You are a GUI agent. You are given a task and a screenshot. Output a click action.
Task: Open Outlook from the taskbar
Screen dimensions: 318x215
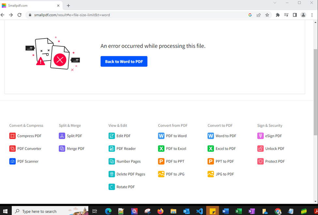[186, 211]
